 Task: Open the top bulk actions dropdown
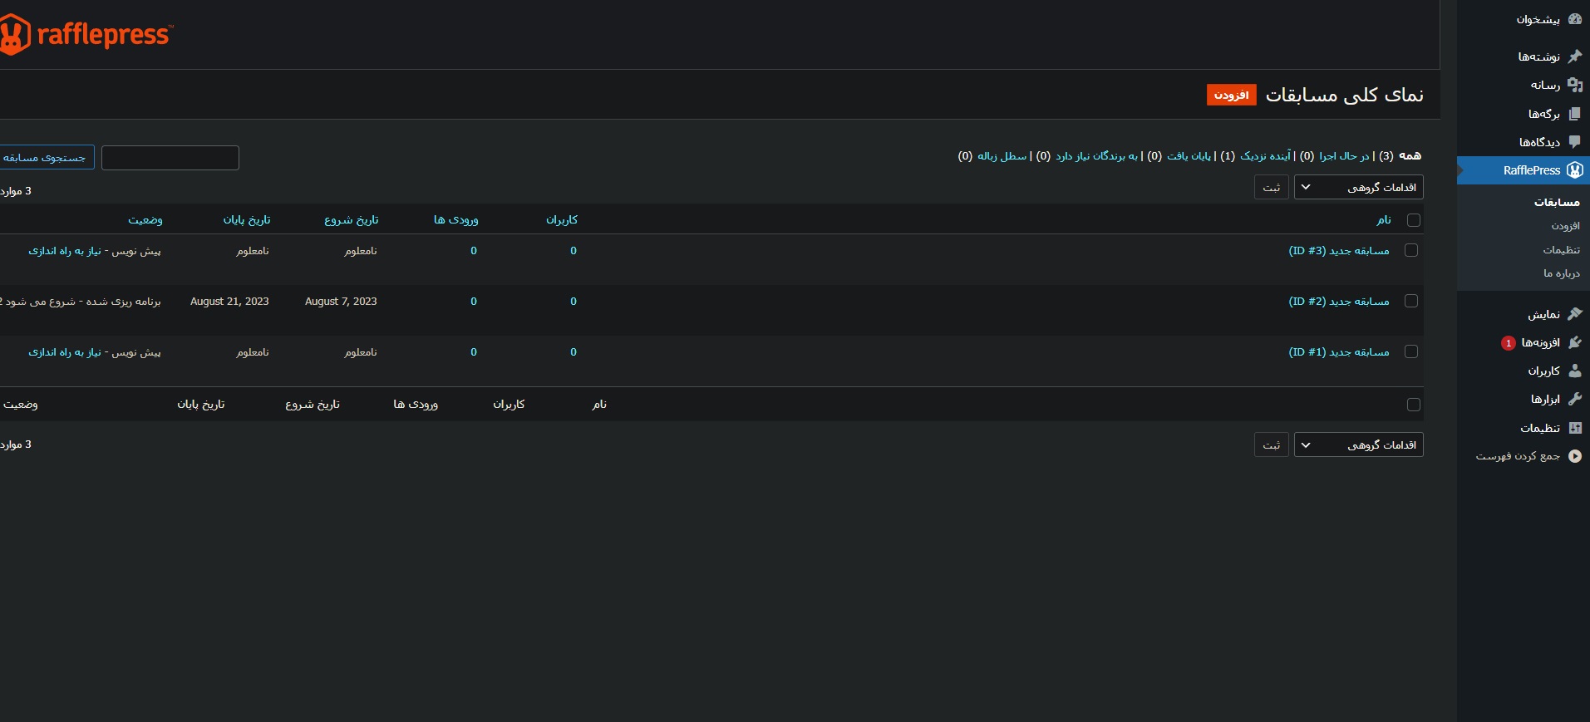[1358, 188]
